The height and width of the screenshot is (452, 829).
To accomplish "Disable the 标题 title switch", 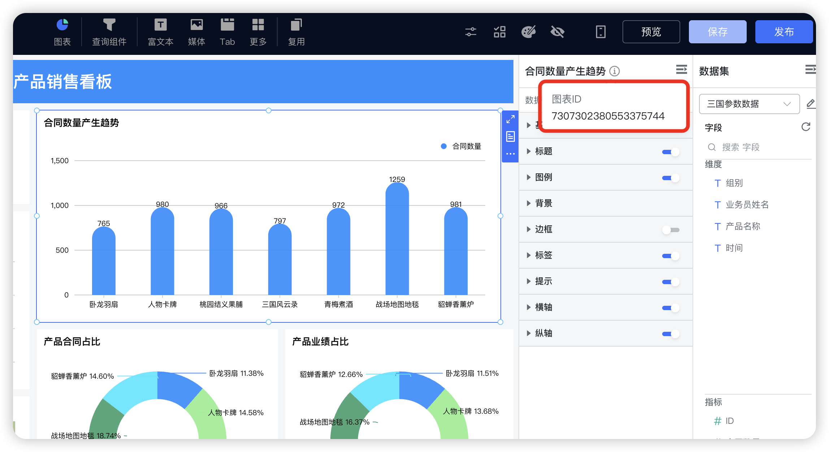I will 670,152.
